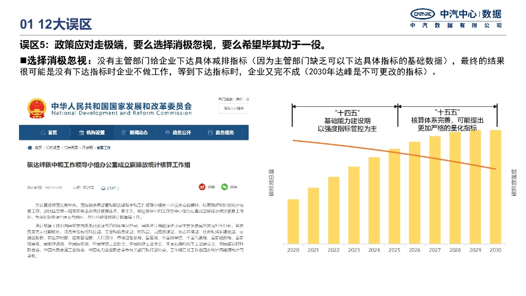The image size is (526, 296).
Task: Click the 政务公开 disclosure icon
Action: click(x=167, y=132)
